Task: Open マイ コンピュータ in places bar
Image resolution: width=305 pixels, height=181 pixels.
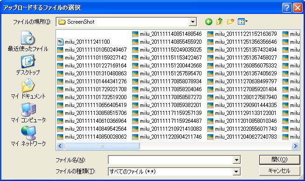Action: pos(28,113)
